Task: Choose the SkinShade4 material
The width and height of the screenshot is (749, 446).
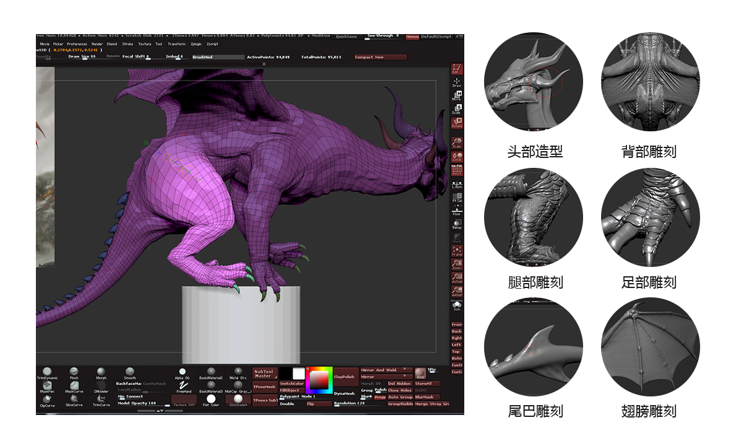Action: pyautogui.click(x=238, y=401)
